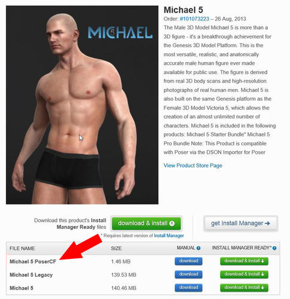Open order number #101073223 link
Image resolution: width=290 pixels, height=299 pixels.
click(194, 19)
